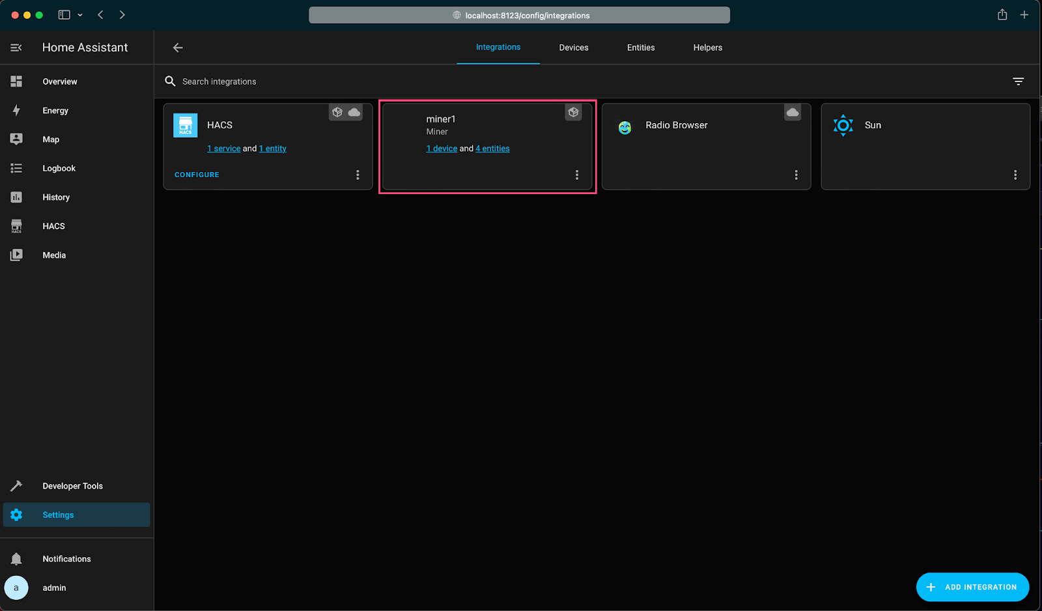Click the CONFIGURE button on HACS card

click(197, 175)
